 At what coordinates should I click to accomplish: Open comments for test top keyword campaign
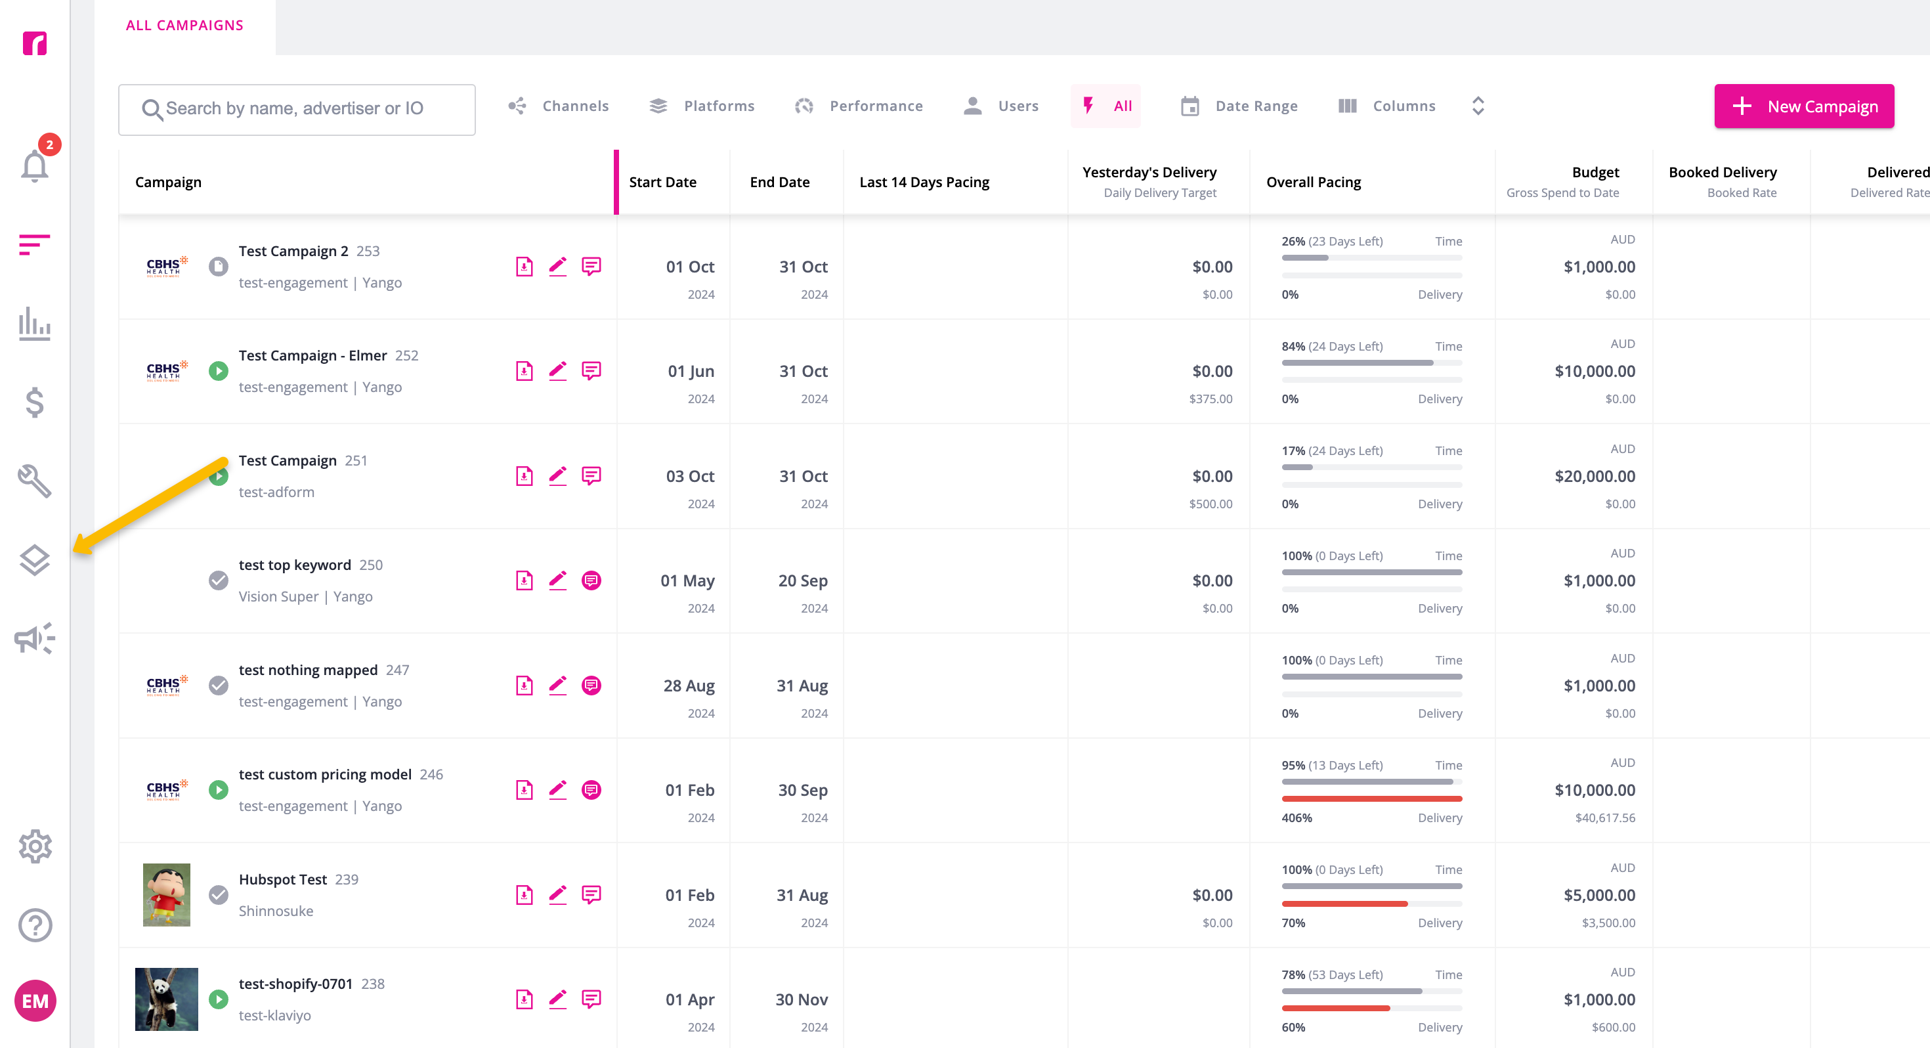click(x=591, y=580)
